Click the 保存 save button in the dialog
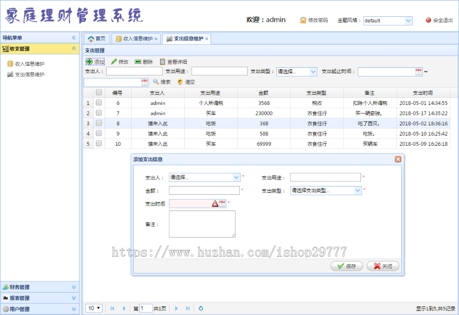459x315 pixels. coord(346,266)
